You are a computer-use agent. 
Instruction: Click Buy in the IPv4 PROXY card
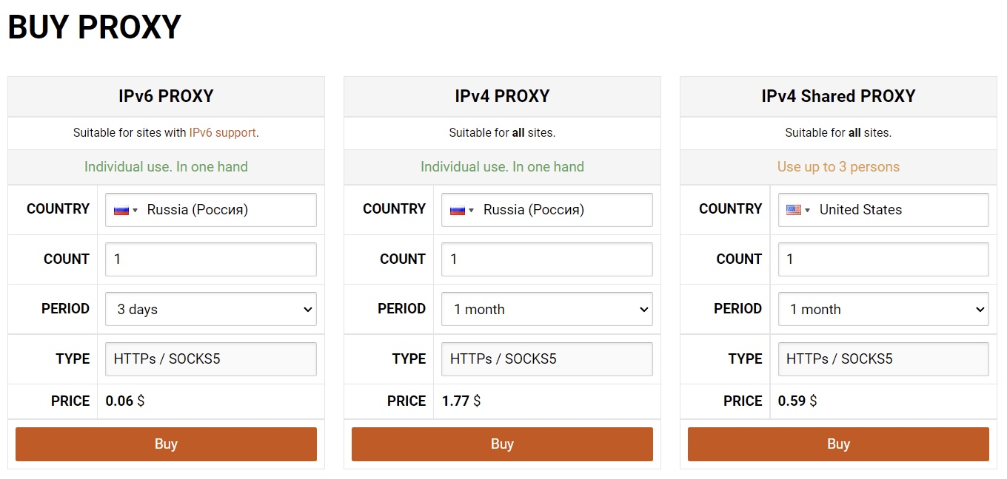click(x=502, y=444)
